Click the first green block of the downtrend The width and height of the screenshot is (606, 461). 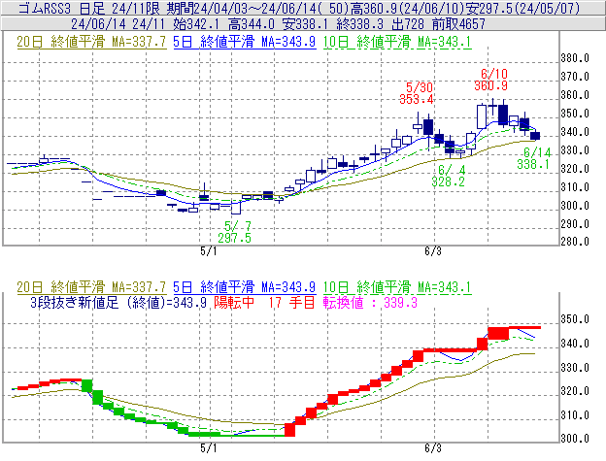tap(87, 385)
